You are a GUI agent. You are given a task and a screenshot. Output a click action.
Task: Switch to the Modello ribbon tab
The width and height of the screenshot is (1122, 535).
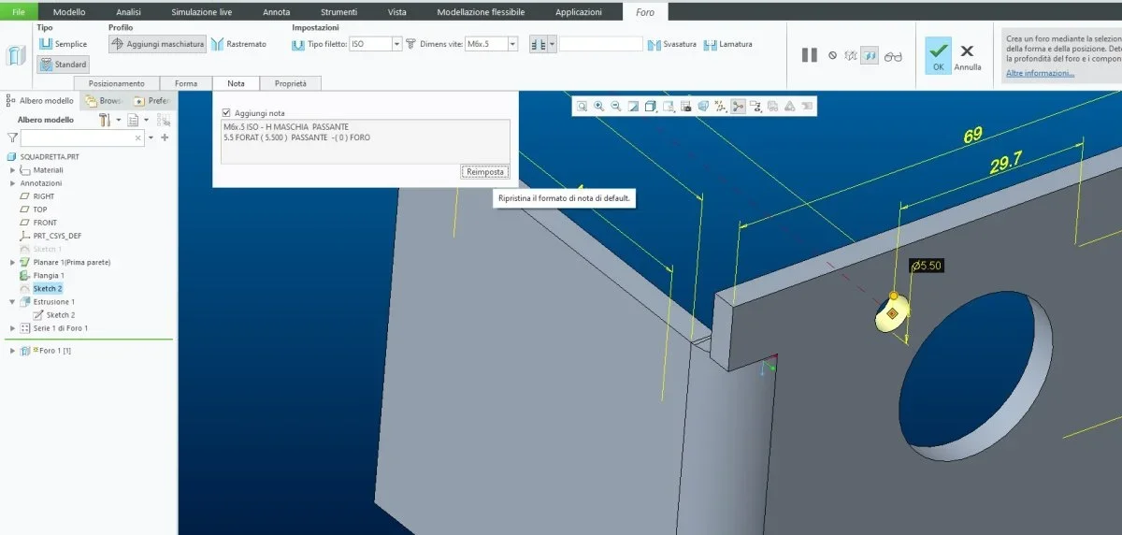pos(69,12)
